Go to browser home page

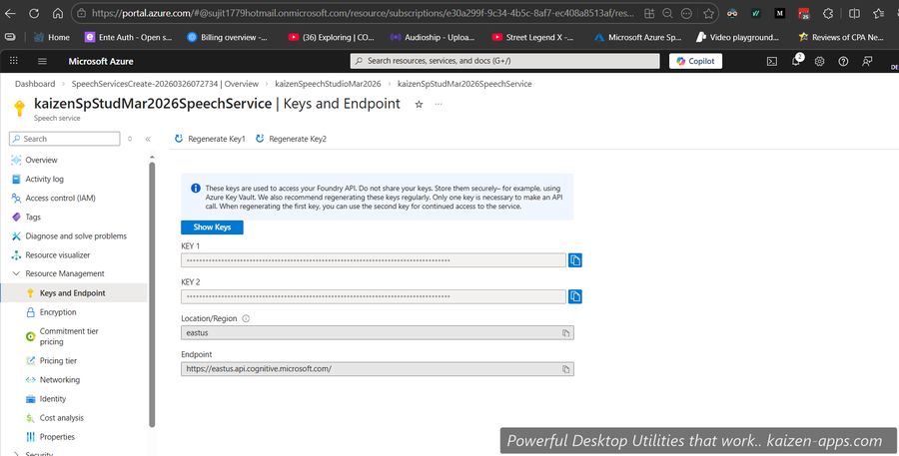[x=57, y=13]
